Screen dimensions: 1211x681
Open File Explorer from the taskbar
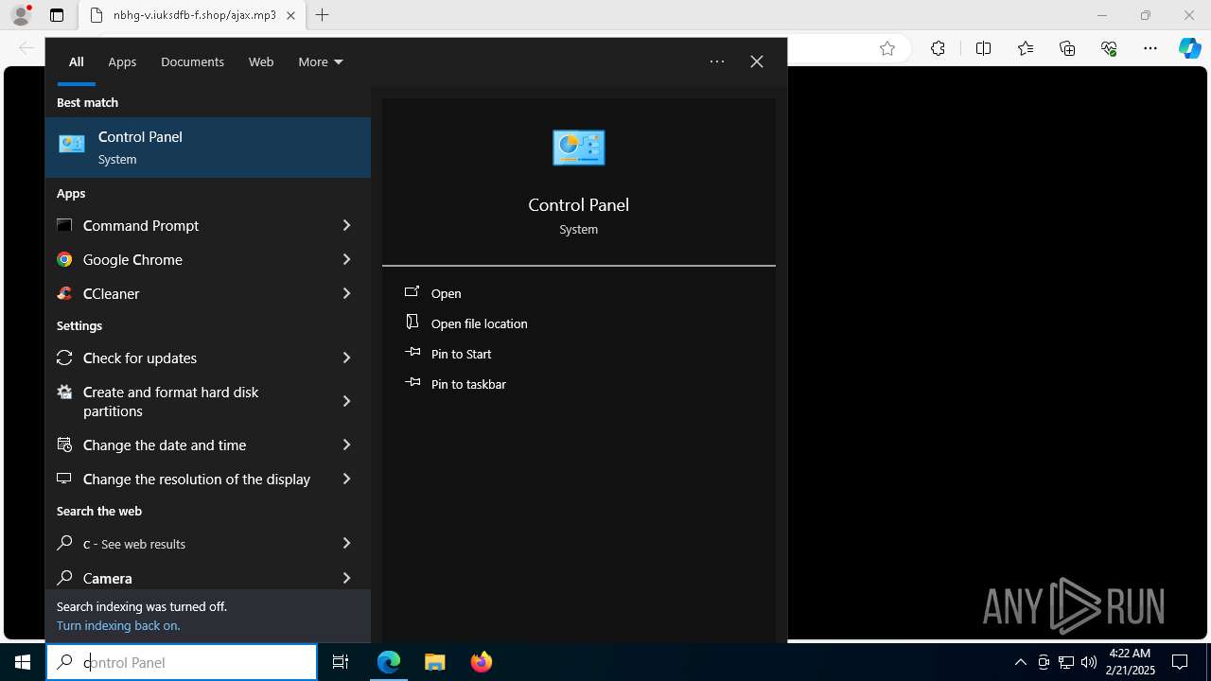pos(434,662)
